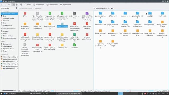Screen dimensions: 169x95
Task: Select price_19-02-2017_stavropol.xls spreadsheet
Action: coord(74,37)
